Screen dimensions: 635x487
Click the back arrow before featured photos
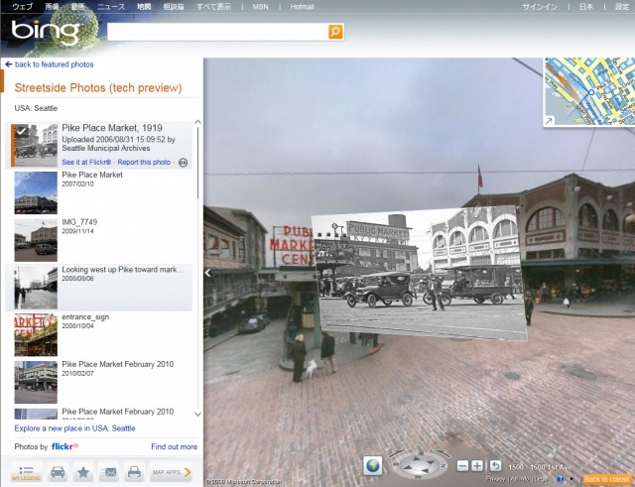tap(9, 64)
